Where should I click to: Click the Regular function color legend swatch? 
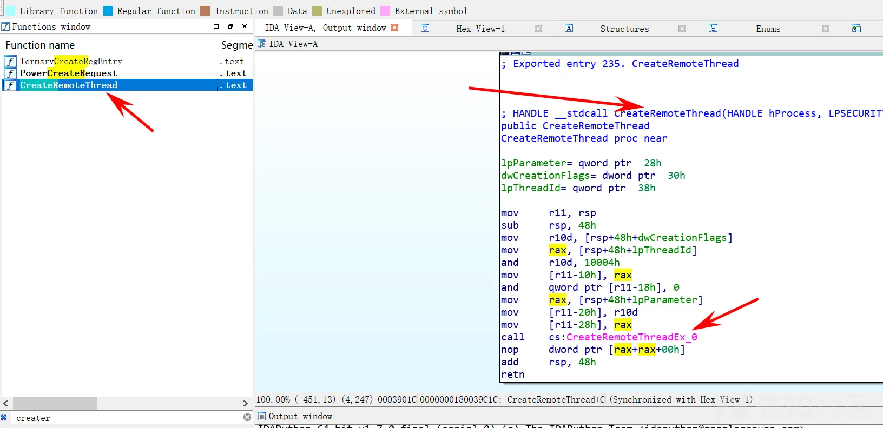(108, 11)
